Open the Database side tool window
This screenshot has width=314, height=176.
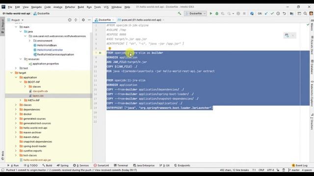pos(312,67)
